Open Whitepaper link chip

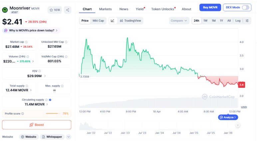point(52,137)
